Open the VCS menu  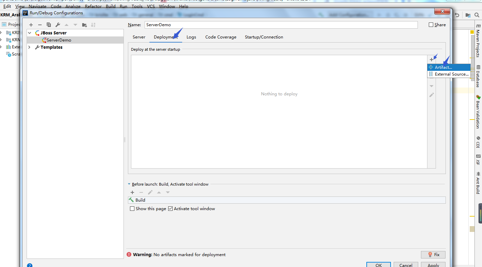[x=151, y=6]
